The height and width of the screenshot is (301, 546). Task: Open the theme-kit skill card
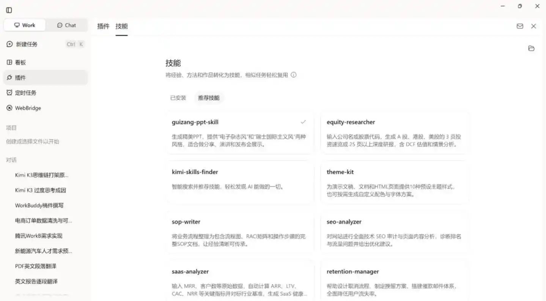pyautogui.click(x=395, y=182)
